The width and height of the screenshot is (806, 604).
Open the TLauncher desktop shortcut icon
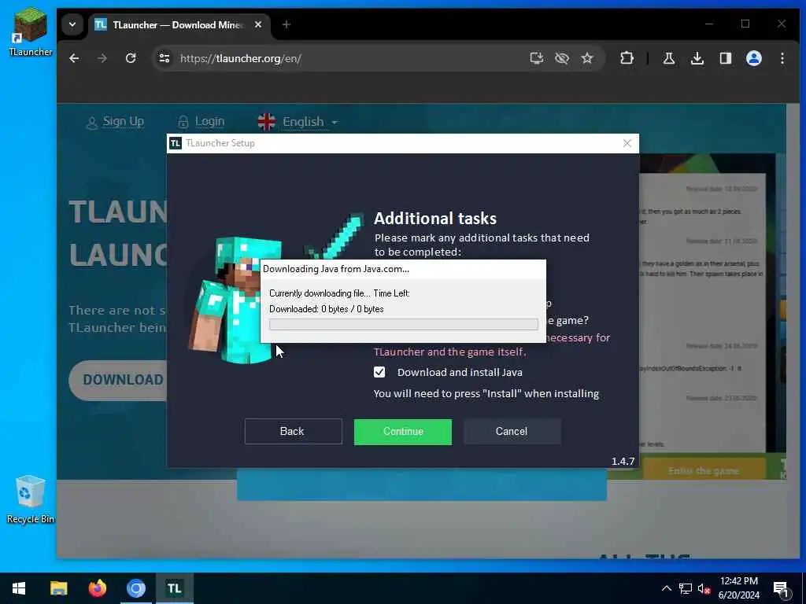pyautogui.click(x=31, y=31)
